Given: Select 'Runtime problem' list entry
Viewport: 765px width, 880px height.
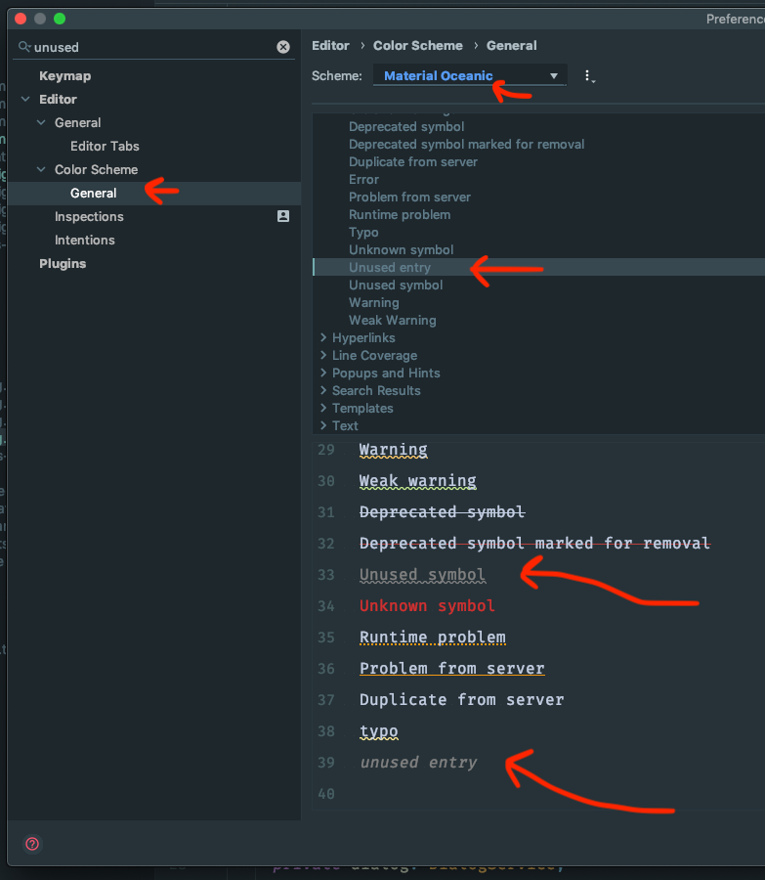Looking at the screenshot, I should tap(400, 214).
